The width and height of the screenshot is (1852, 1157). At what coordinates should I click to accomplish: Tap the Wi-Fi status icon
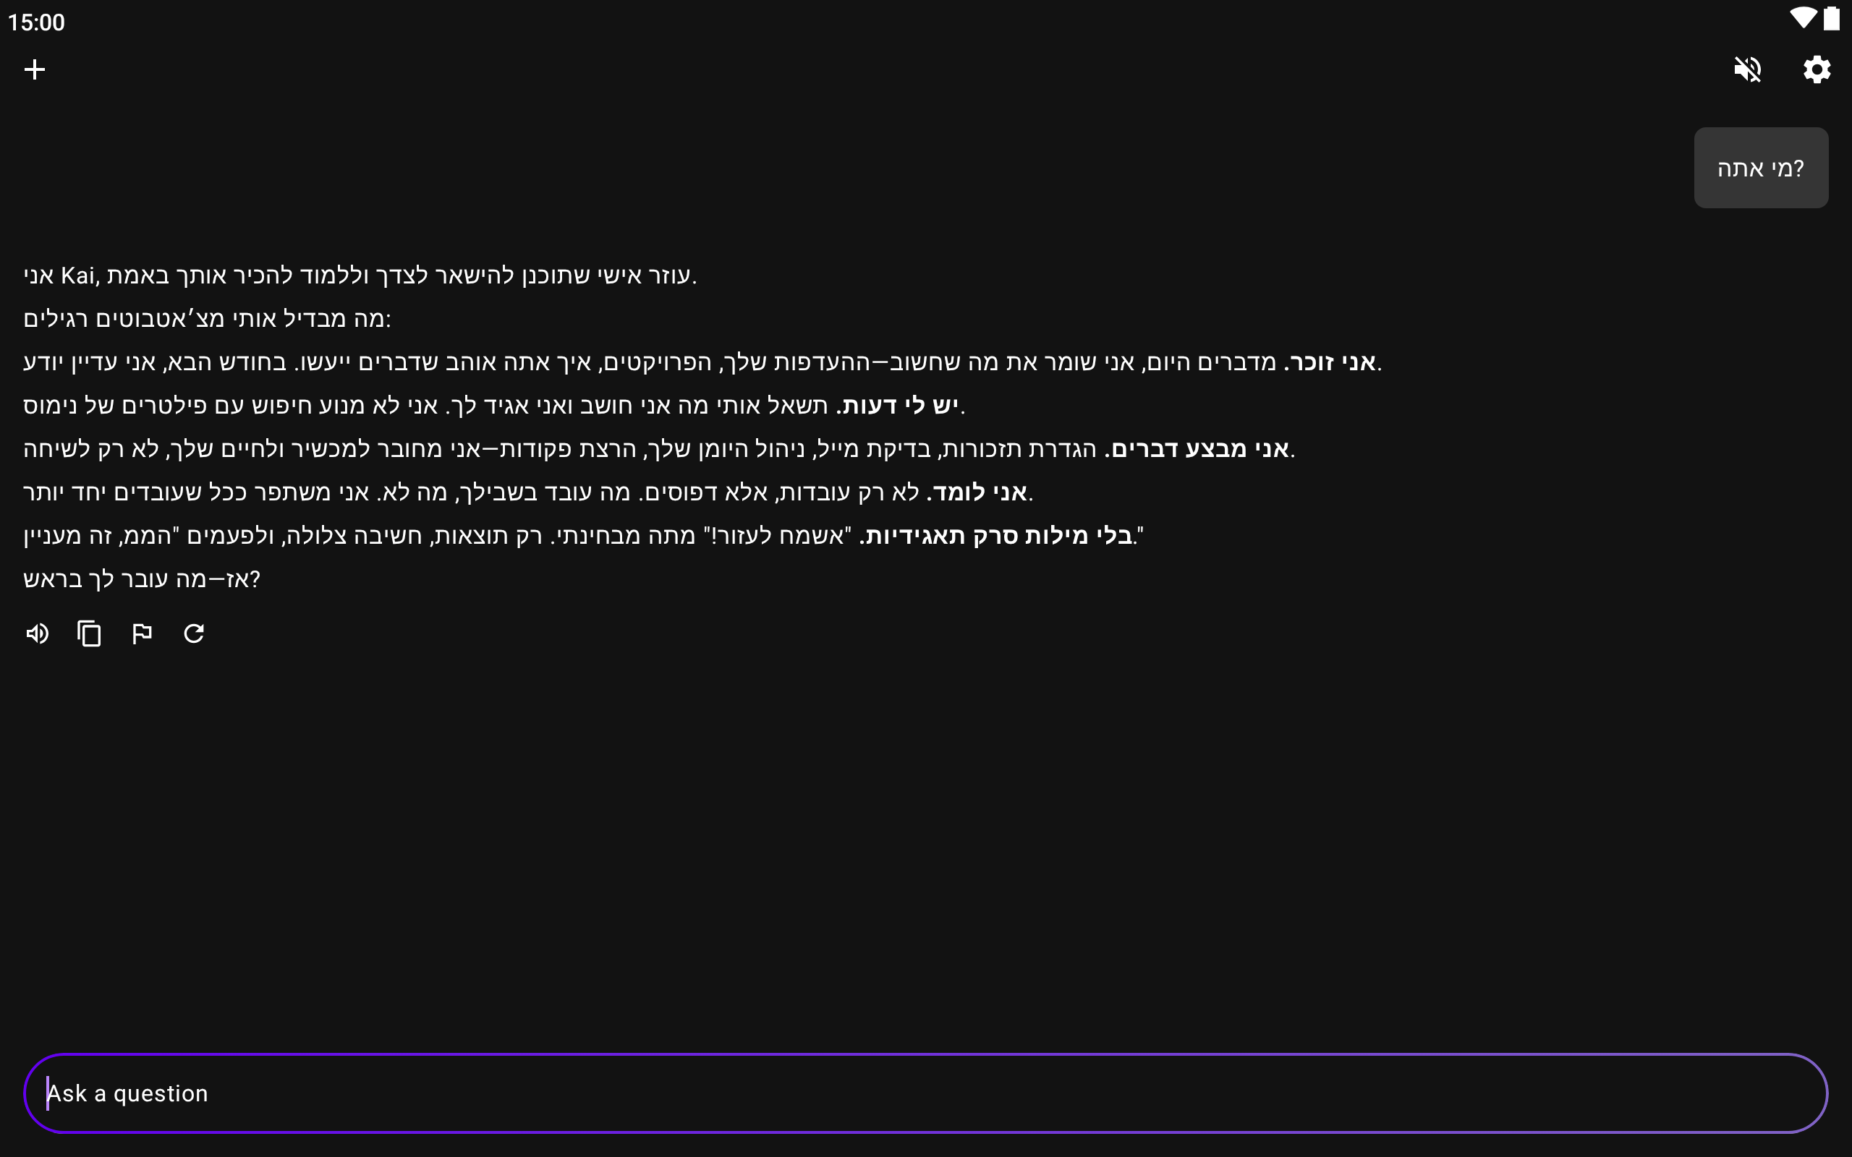click(1803, 18)
